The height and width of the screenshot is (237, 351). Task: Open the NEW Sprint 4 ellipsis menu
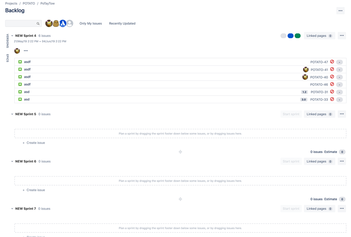click(342, 35)
